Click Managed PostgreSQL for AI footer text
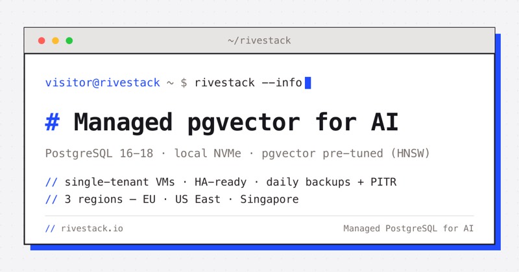Viewport: 519px width, 272px height. (409, 229)
